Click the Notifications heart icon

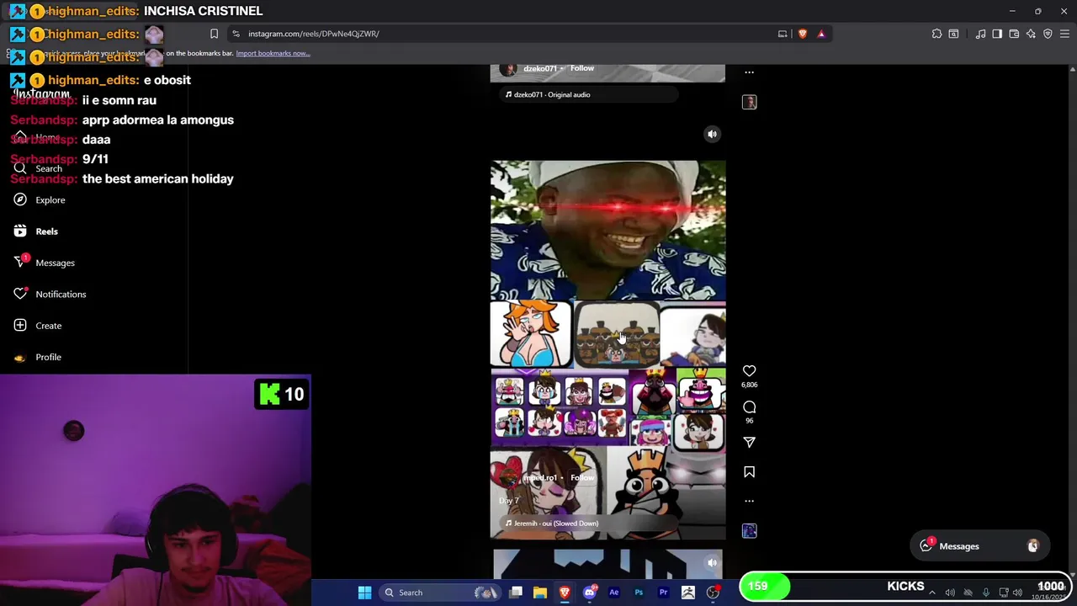point(20,294)
